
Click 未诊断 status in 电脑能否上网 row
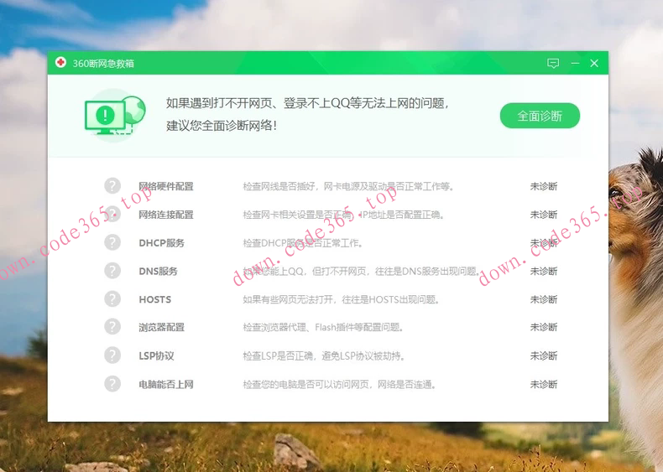(544, 384)
